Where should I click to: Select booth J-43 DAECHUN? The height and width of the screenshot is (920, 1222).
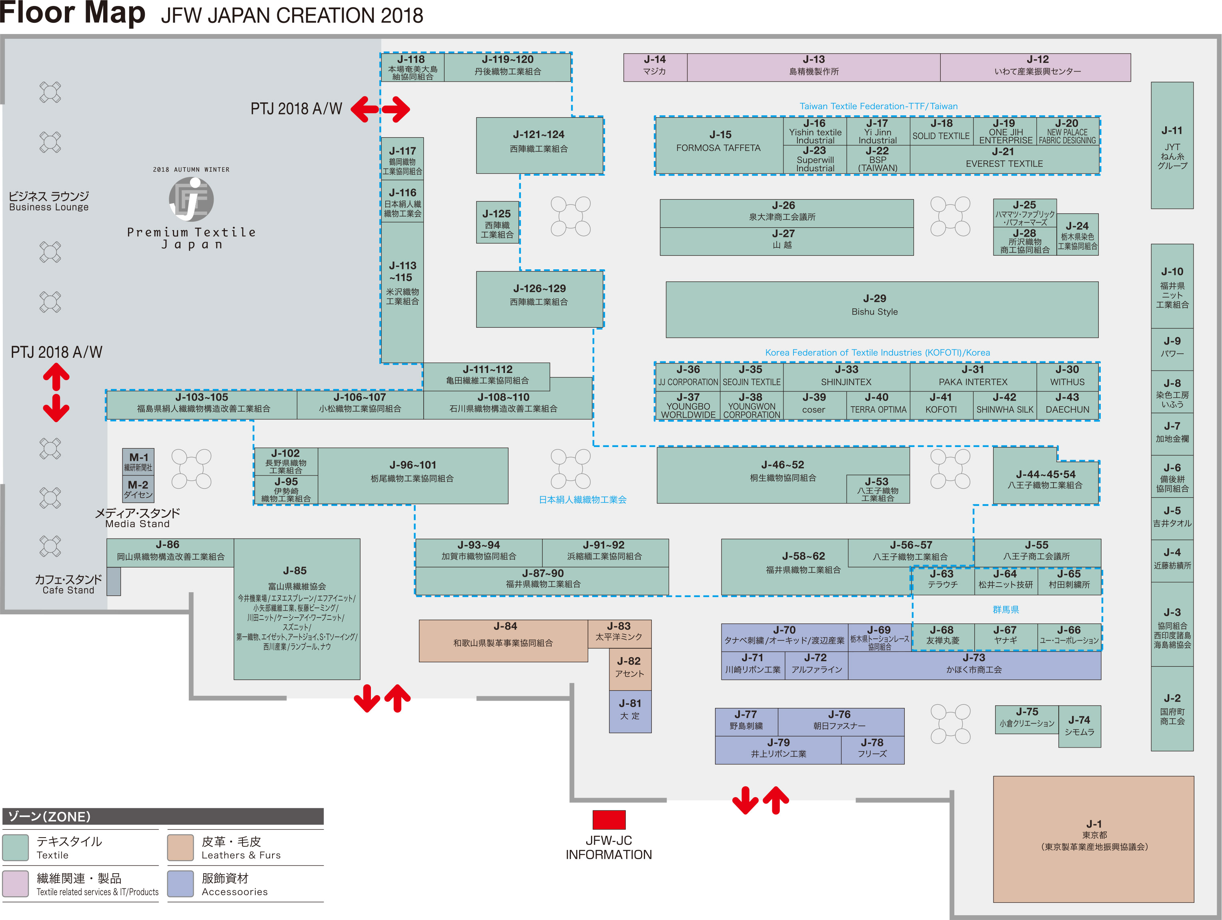point(1068,405)
